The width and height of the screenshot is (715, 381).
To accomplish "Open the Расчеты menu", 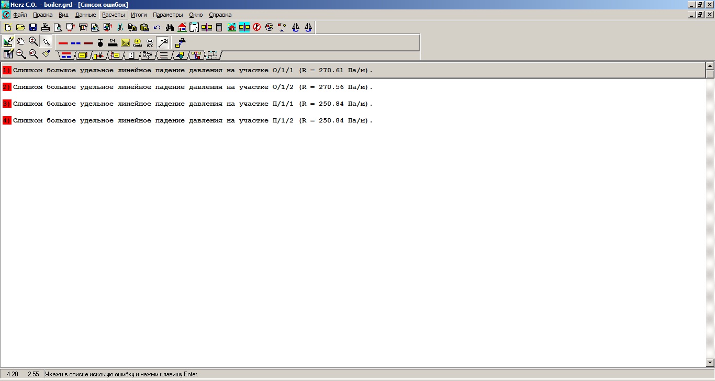I will (x=114, y=15).
